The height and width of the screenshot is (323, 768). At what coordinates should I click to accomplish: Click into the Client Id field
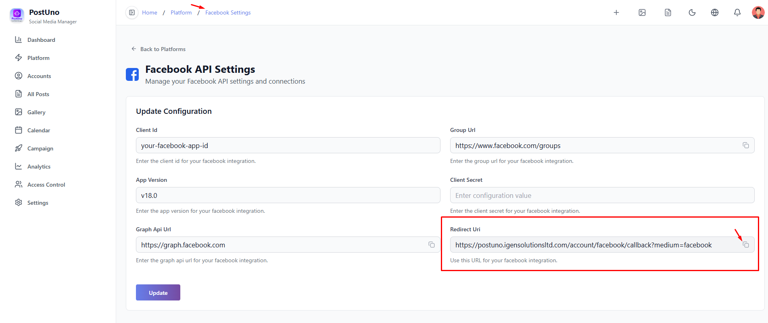pos(288,146)
